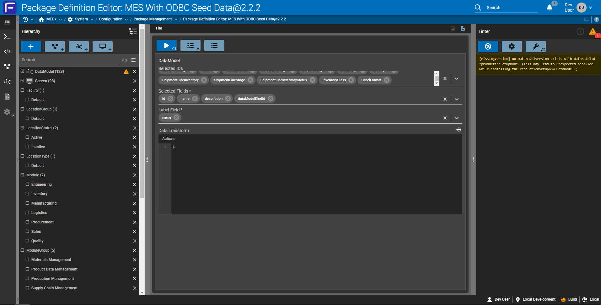Screen dimensions: 601x305
Task: Click the Hierarchy search input field
Action: pyautogui.click(x=70, y=60)
